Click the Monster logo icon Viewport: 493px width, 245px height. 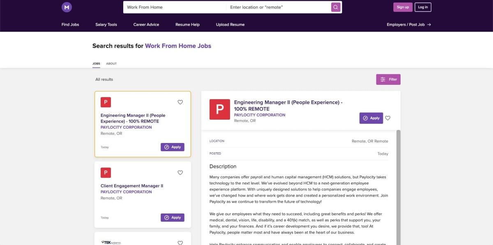click(67, 7)
